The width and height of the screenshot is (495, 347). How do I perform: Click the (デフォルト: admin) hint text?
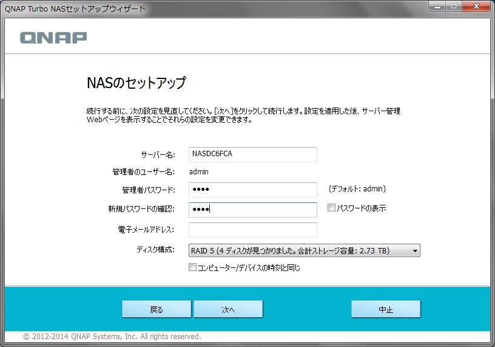click(357, 189)
